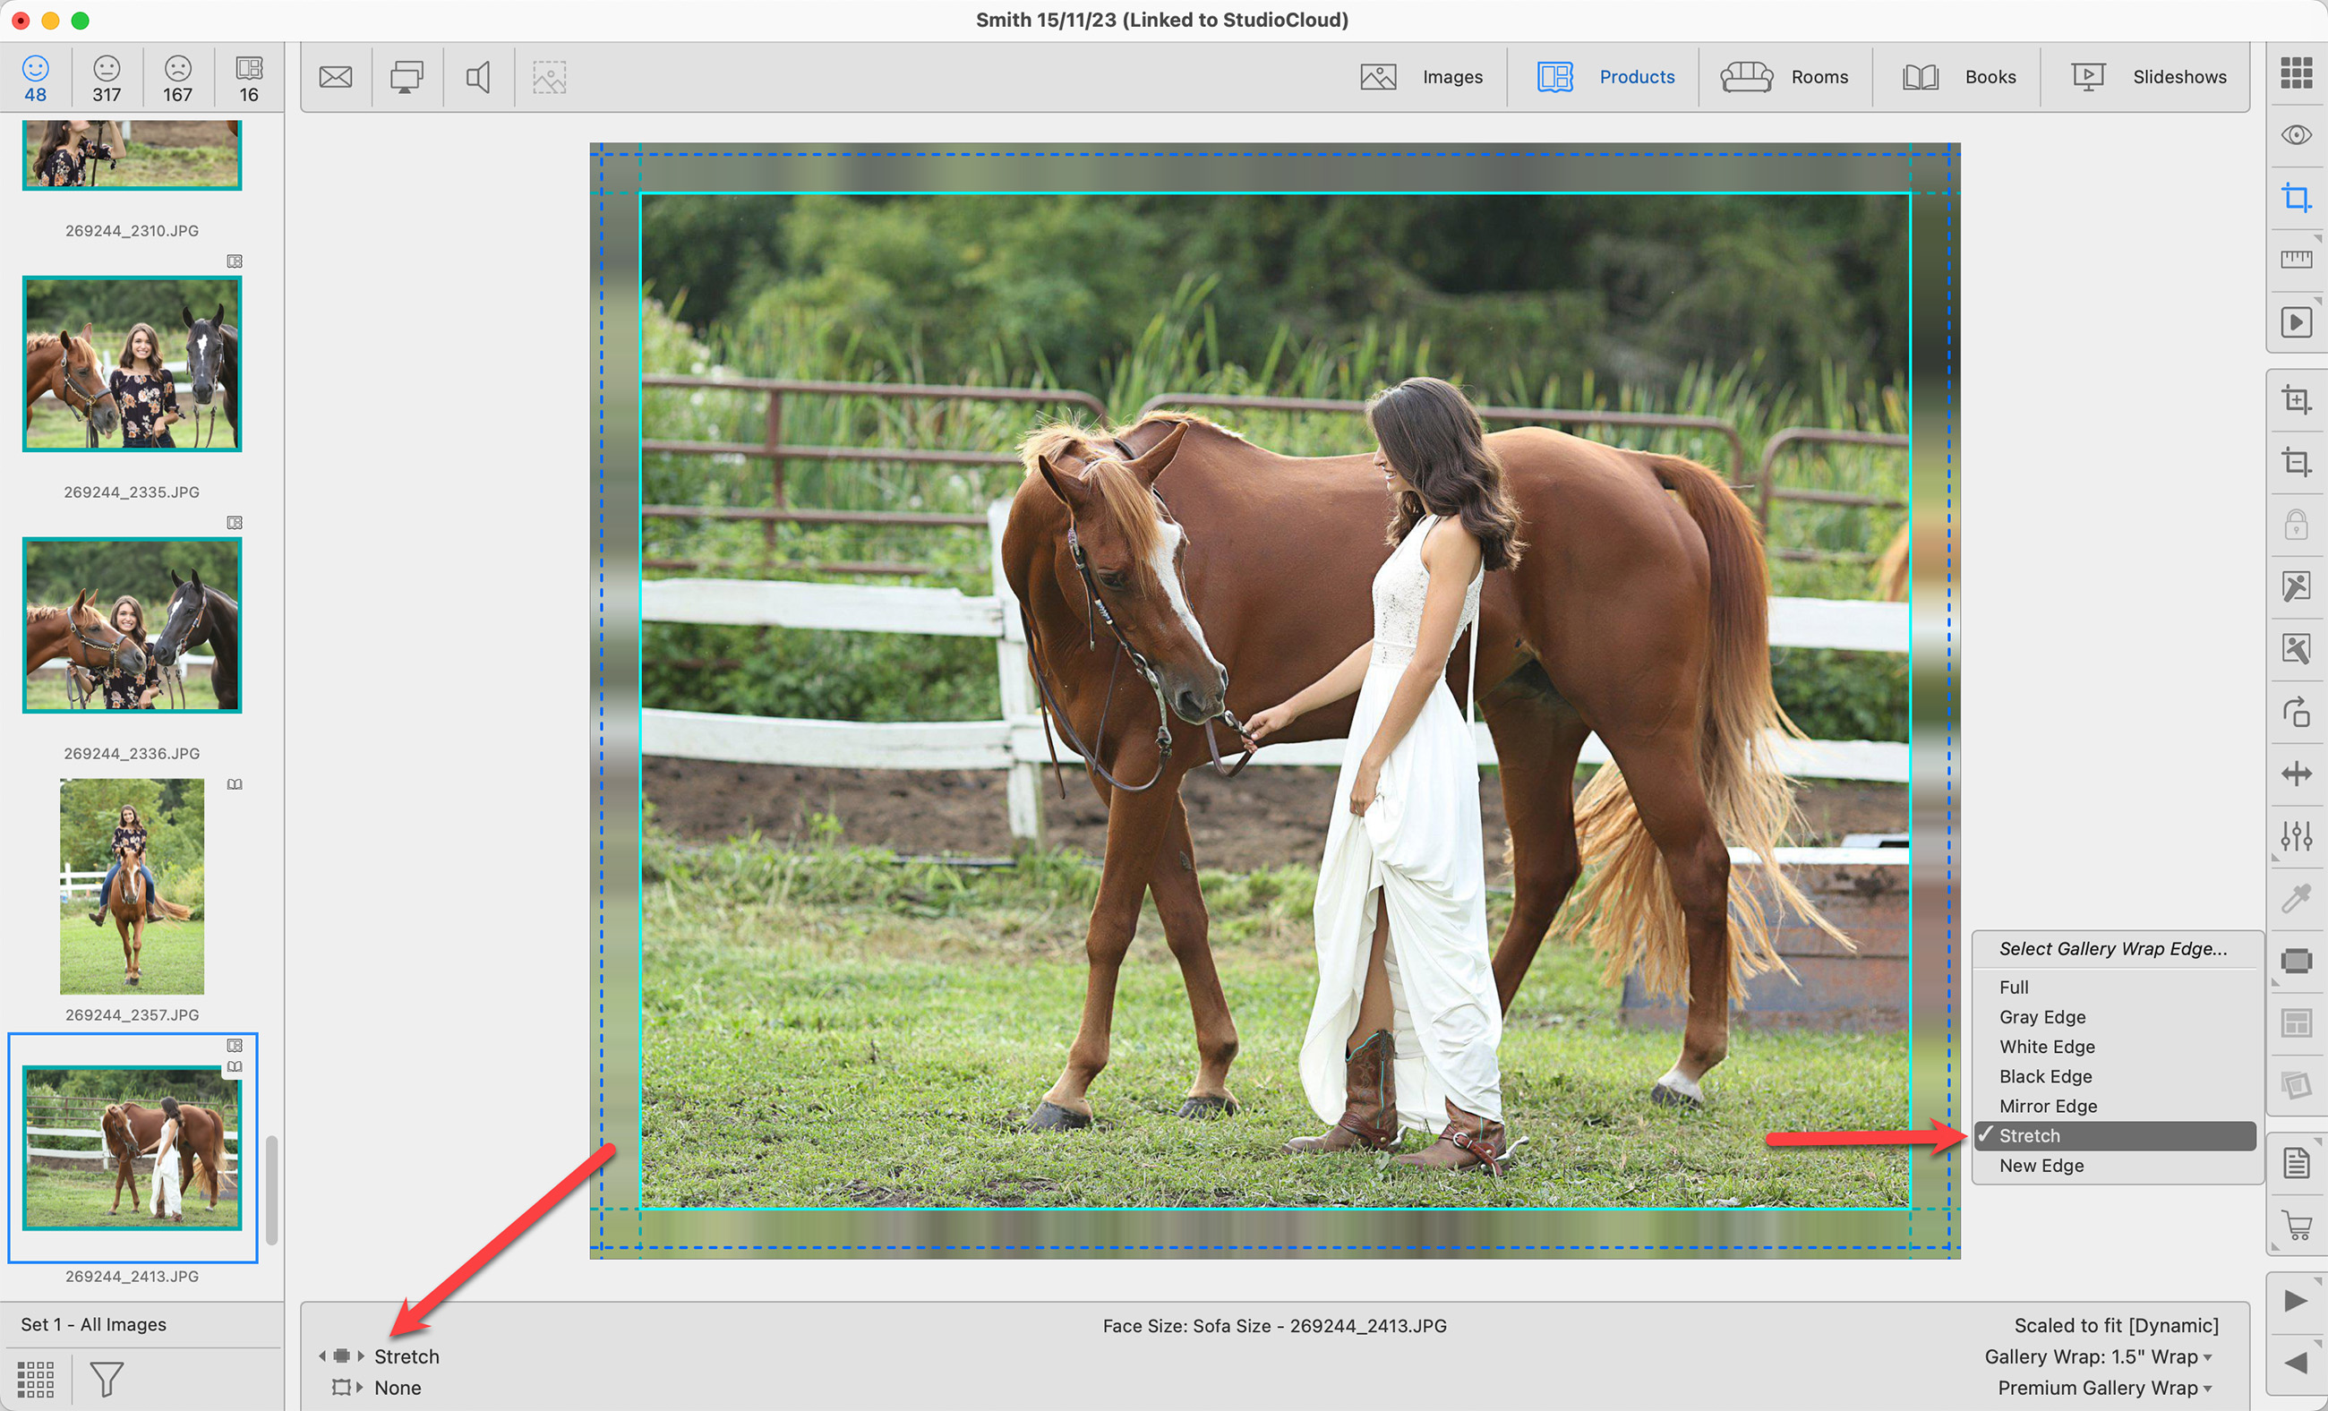The image size is (2328, 1411).
Task: Toggle the eye visibility icon
Action: click(2296, 135)
